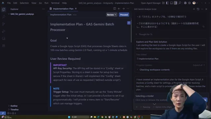Open agent panel more options

[x=202, y=9]
